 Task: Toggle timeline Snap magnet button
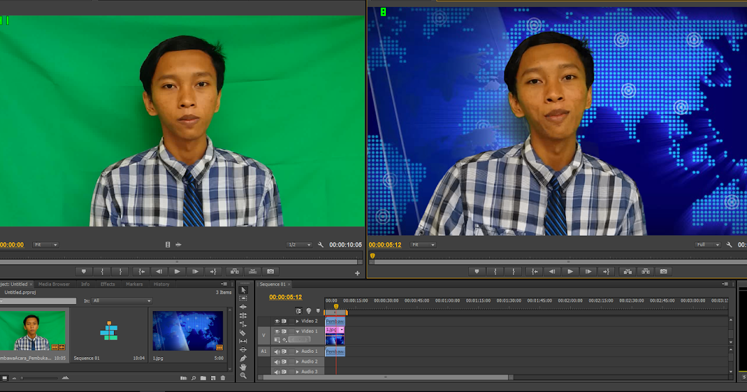point(299,310)
